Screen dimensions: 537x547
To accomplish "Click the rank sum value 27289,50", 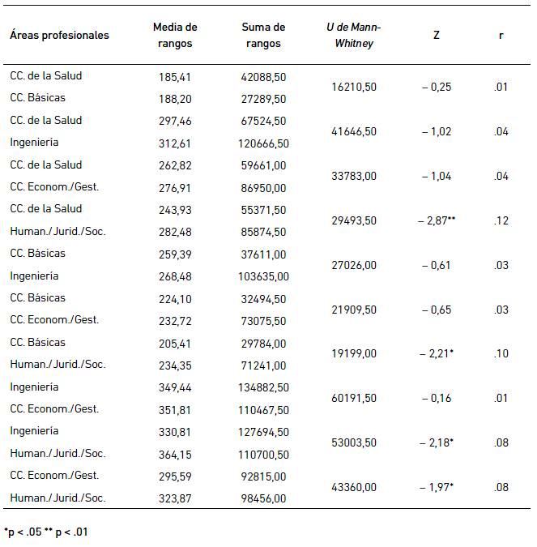I will pyautogui.click(x=264, y=98).
